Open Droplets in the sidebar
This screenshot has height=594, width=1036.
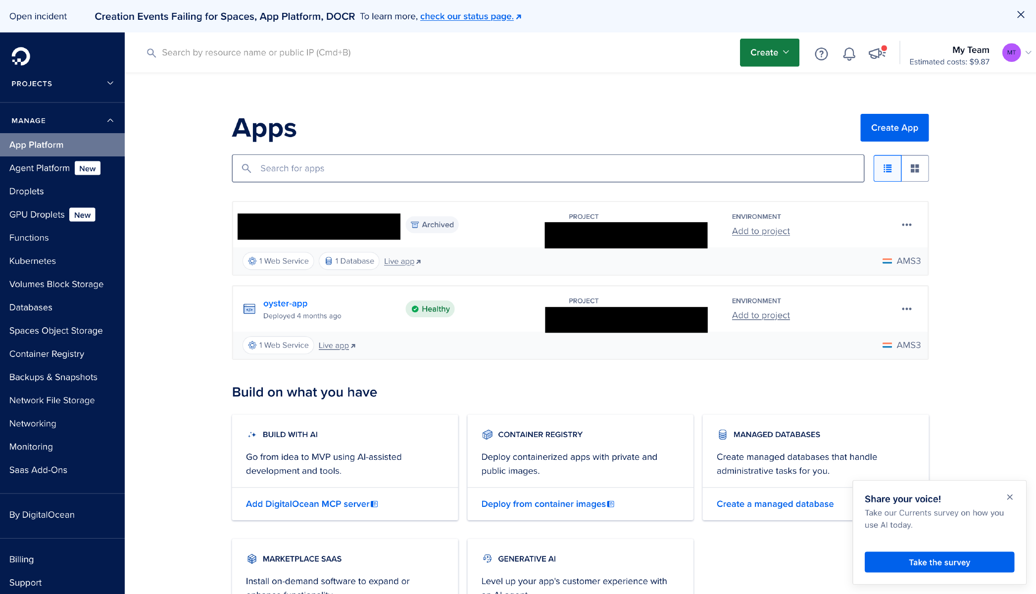click(x=27, y=191)
